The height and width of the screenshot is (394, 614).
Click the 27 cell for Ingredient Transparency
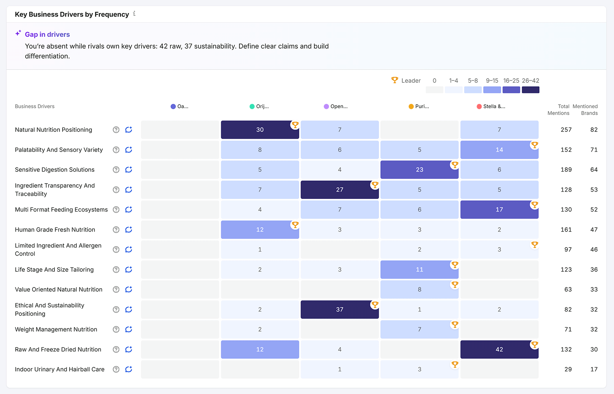click(x=340, y=190)
